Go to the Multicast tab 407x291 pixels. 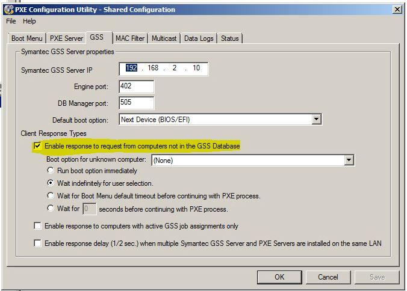click(164, 38)
